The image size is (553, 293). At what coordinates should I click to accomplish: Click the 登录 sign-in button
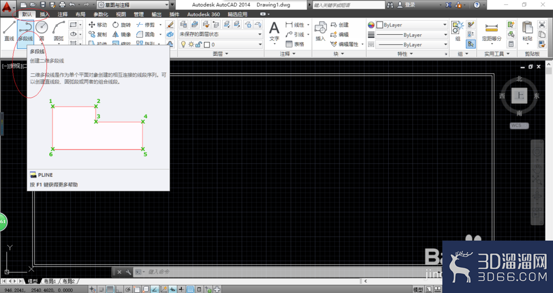pyautogui.click(x=406, y=5)
